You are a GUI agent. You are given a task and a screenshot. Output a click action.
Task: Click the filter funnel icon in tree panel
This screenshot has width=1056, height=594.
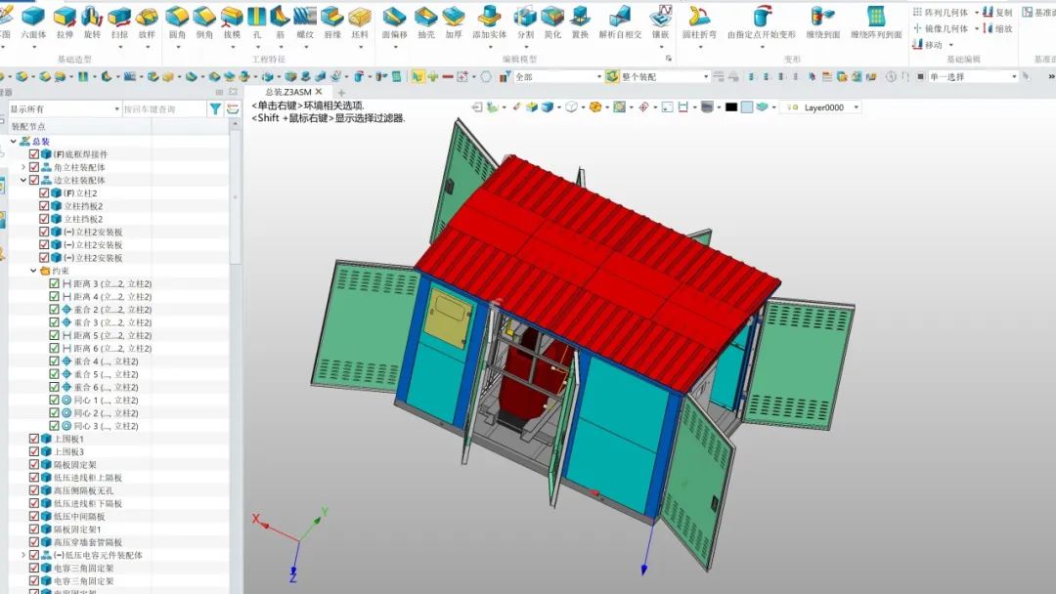[215, 109]
